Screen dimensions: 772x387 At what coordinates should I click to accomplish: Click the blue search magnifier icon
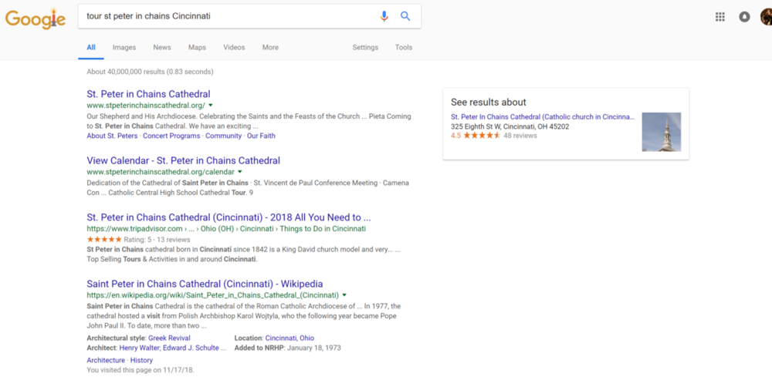[405, 16]
